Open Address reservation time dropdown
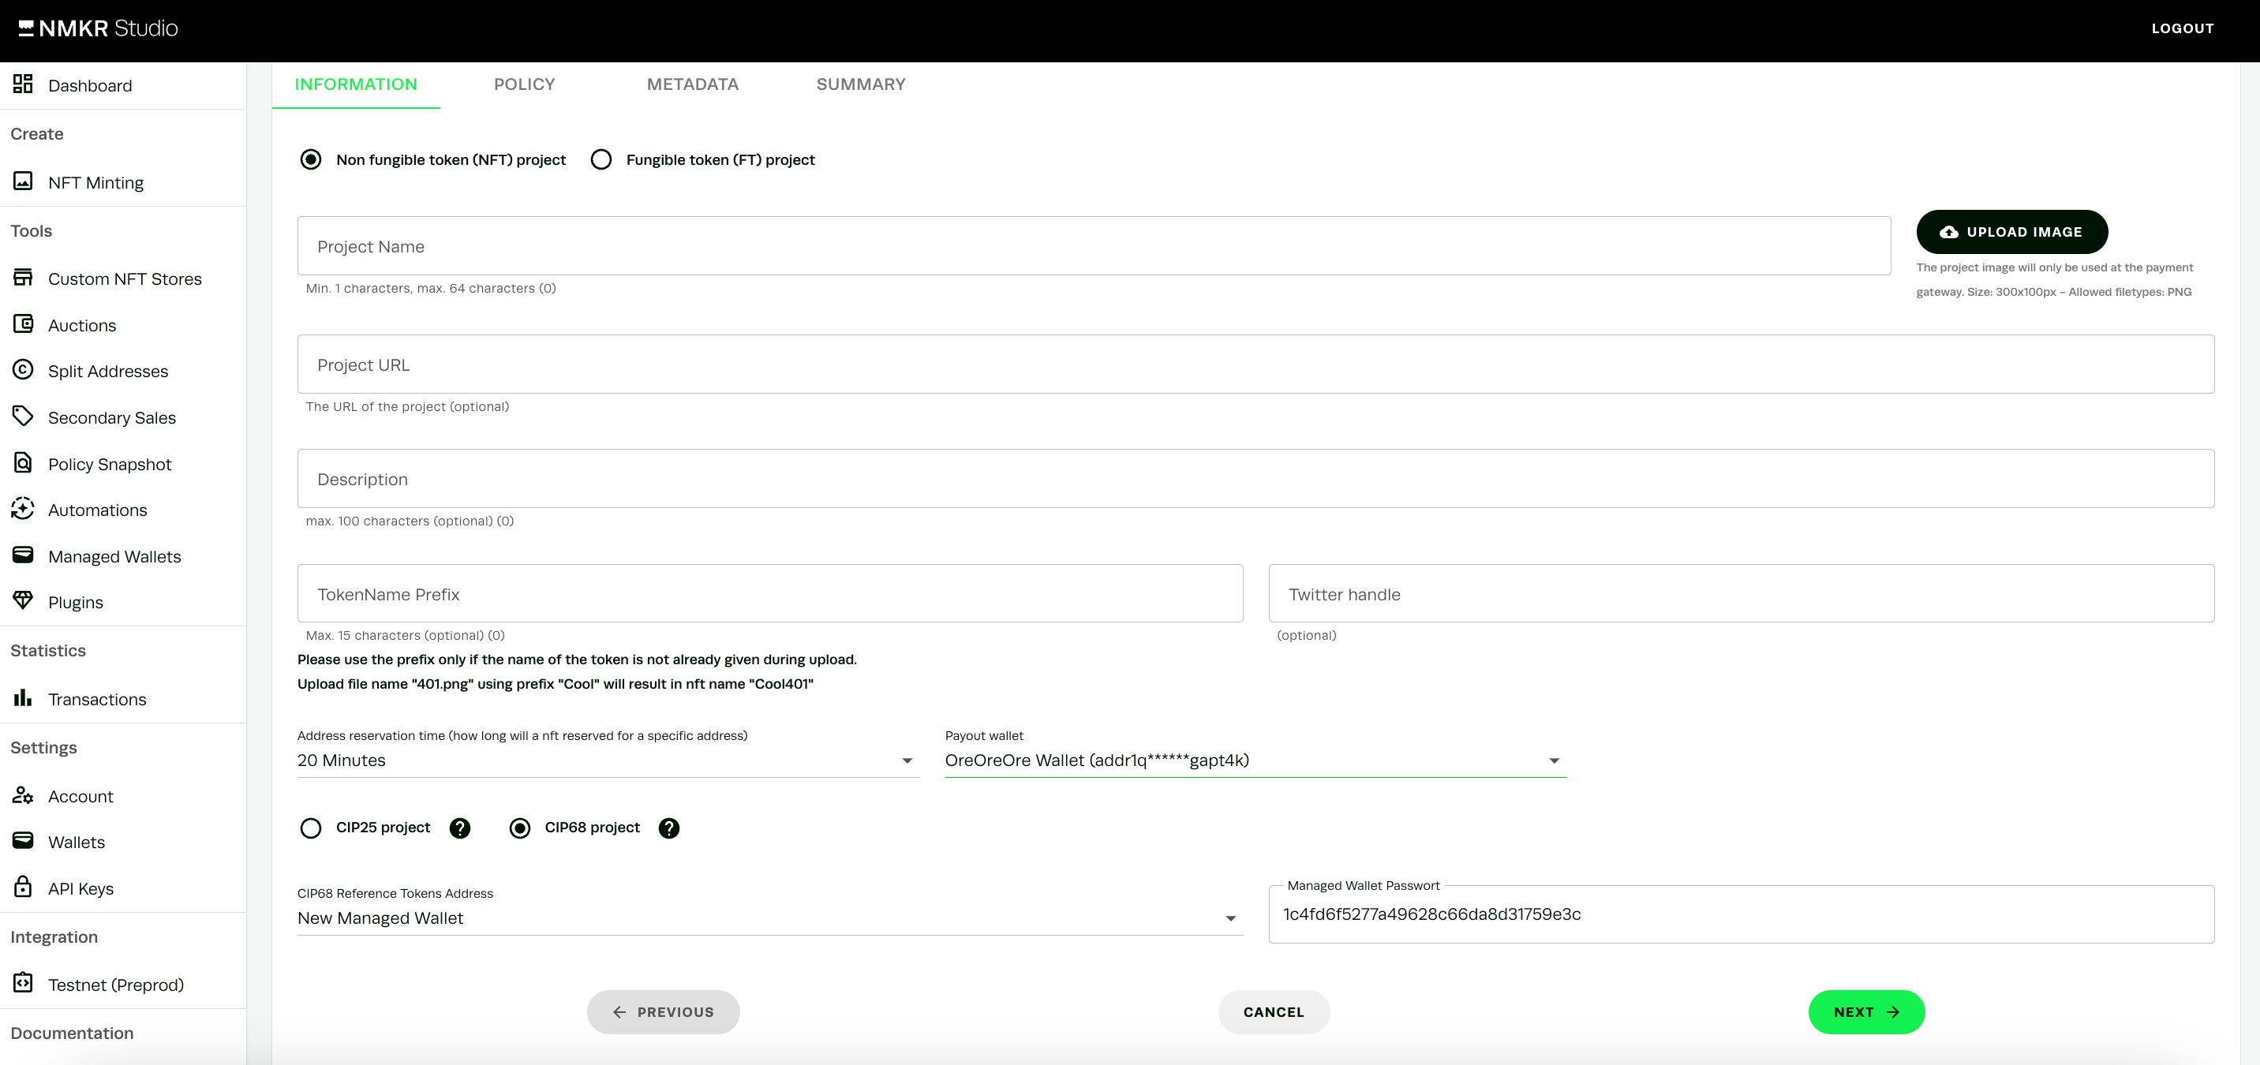2260x1065 pixels. (x=607, y=760)
